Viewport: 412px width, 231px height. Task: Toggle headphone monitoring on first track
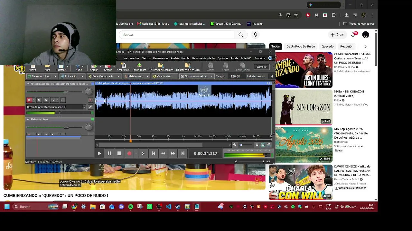point(63,100)
